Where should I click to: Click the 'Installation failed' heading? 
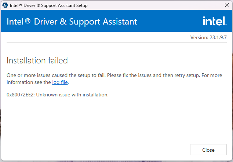[37, 60]
